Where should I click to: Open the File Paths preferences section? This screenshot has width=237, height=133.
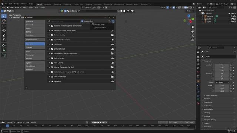(x=35, y=70)
